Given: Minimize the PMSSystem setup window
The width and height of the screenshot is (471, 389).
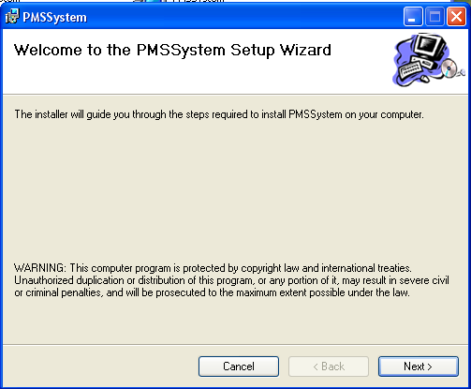Looking at the screenshot, I should (x=413, y=16).
